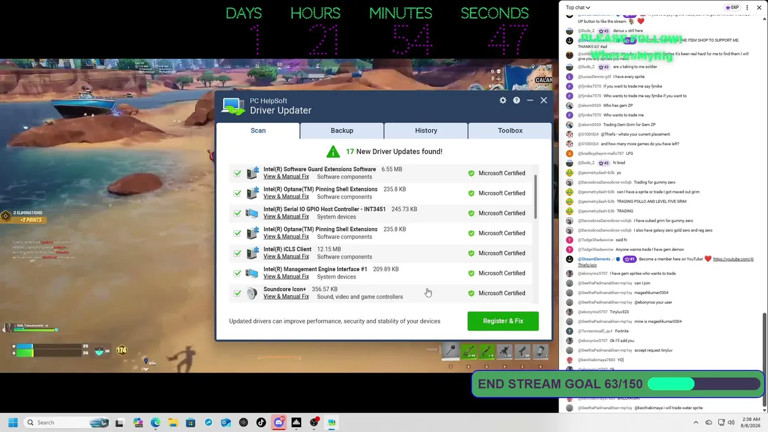
Task: Show hidden system tray icons
Action: click(x=696, y=422)
